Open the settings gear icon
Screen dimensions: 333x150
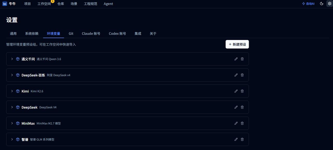[330, 4]
